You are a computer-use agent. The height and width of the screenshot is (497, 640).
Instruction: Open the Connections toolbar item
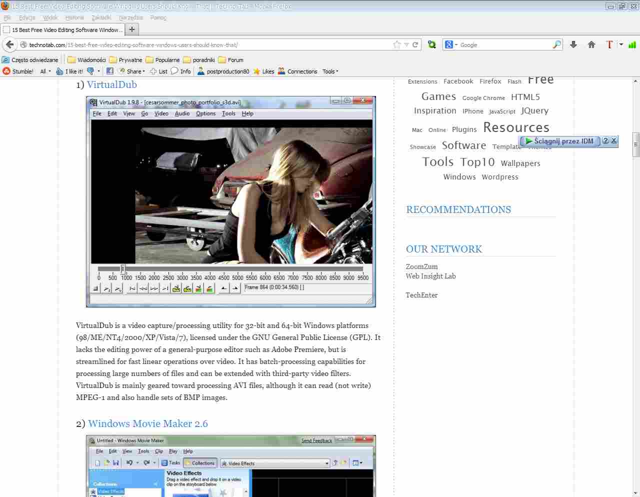(297, 71)
